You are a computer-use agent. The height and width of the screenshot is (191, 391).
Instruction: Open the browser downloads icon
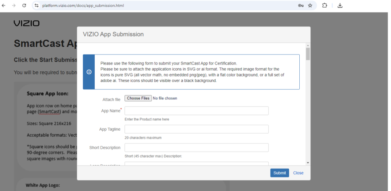click(340, 6)
